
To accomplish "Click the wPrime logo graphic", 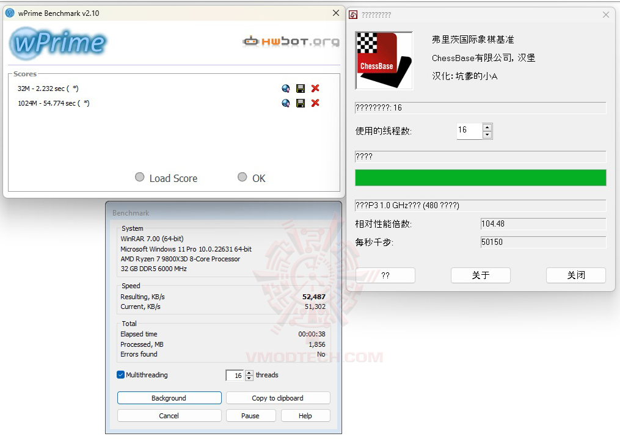I will 58,43.
